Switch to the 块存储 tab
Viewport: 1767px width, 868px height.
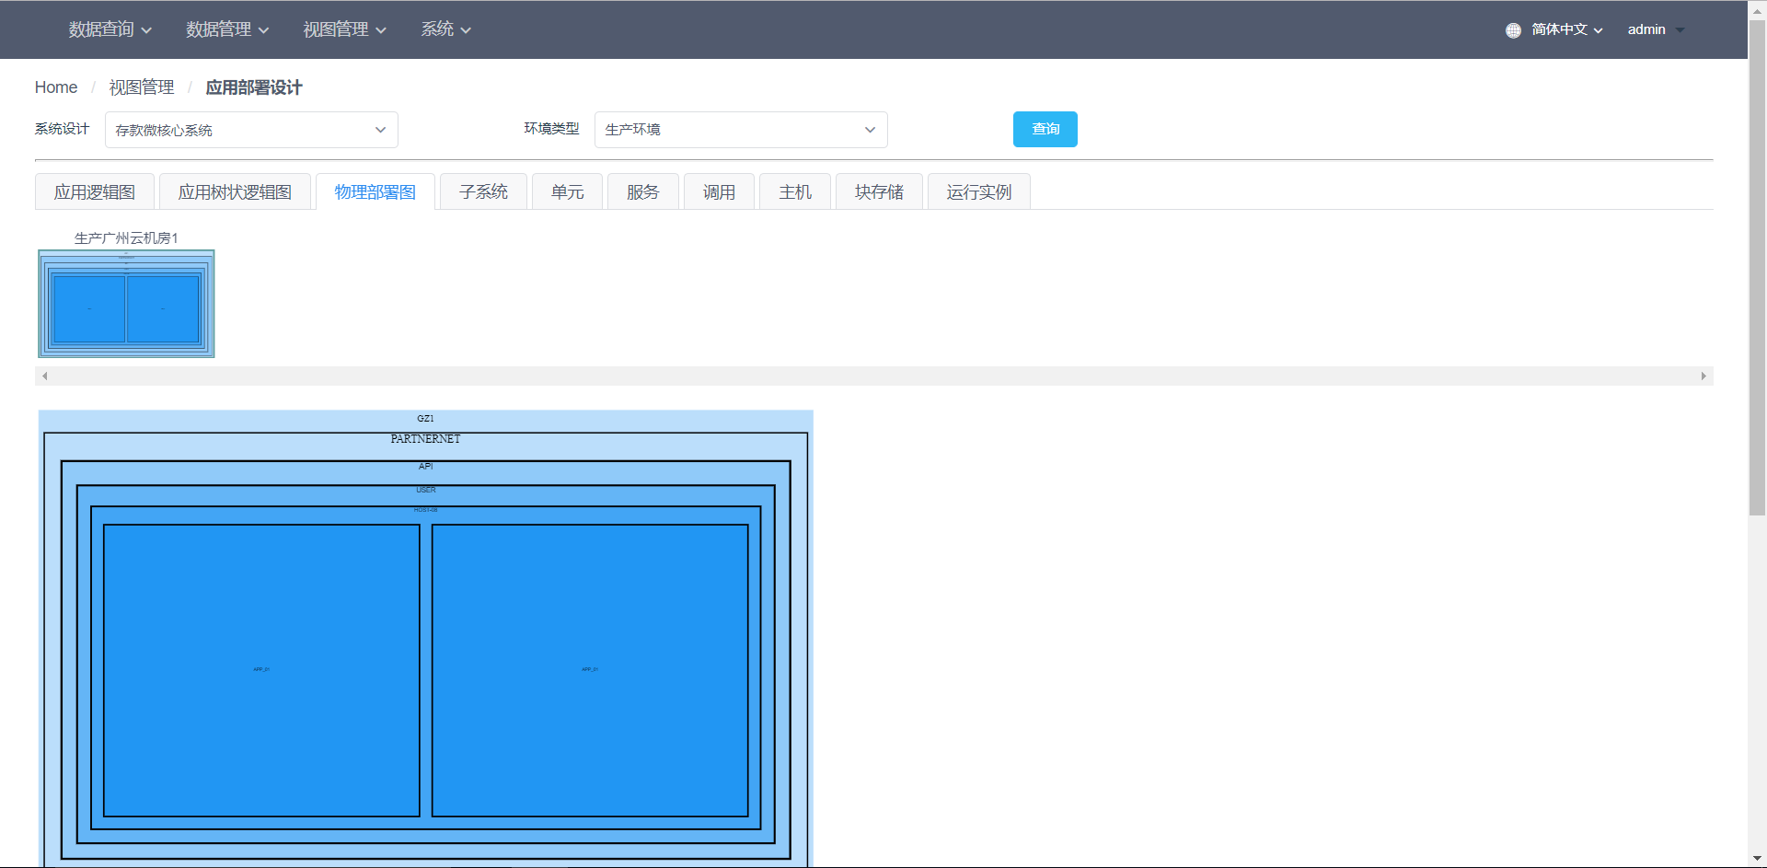[x=879, y=191]
